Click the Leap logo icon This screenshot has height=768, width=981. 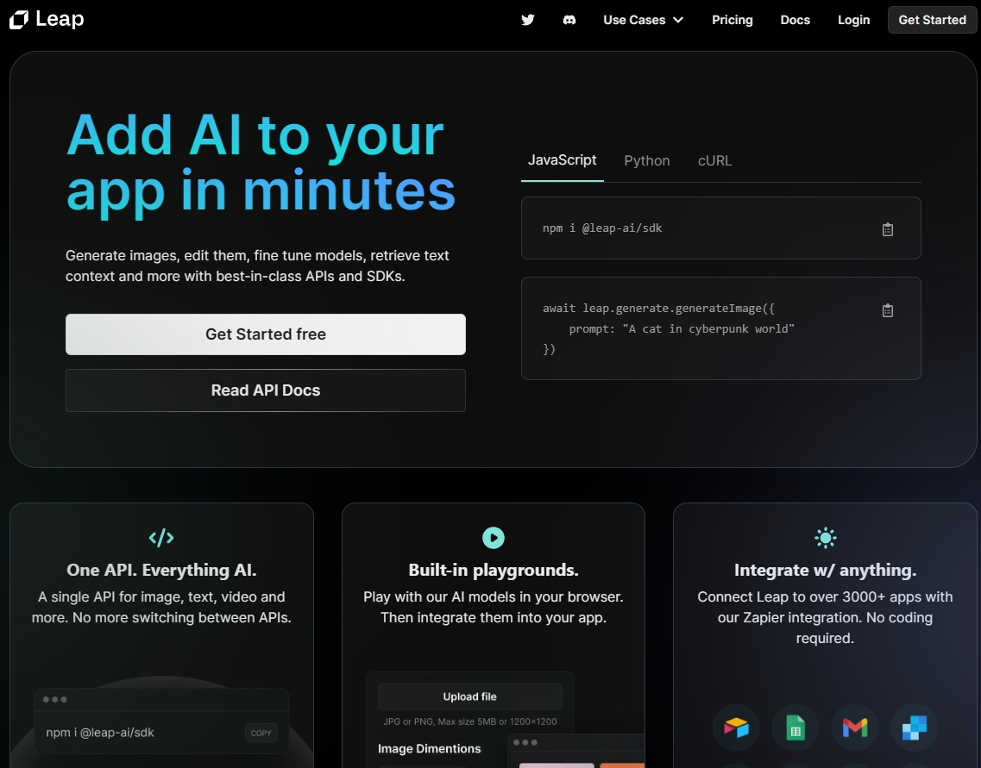[19, 20]
